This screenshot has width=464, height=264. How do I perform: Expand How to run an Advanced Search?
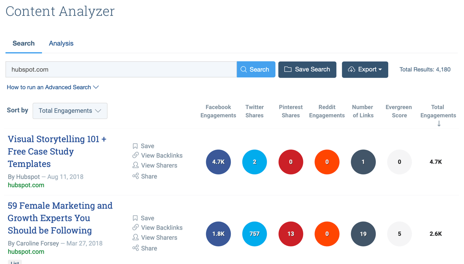53,87
